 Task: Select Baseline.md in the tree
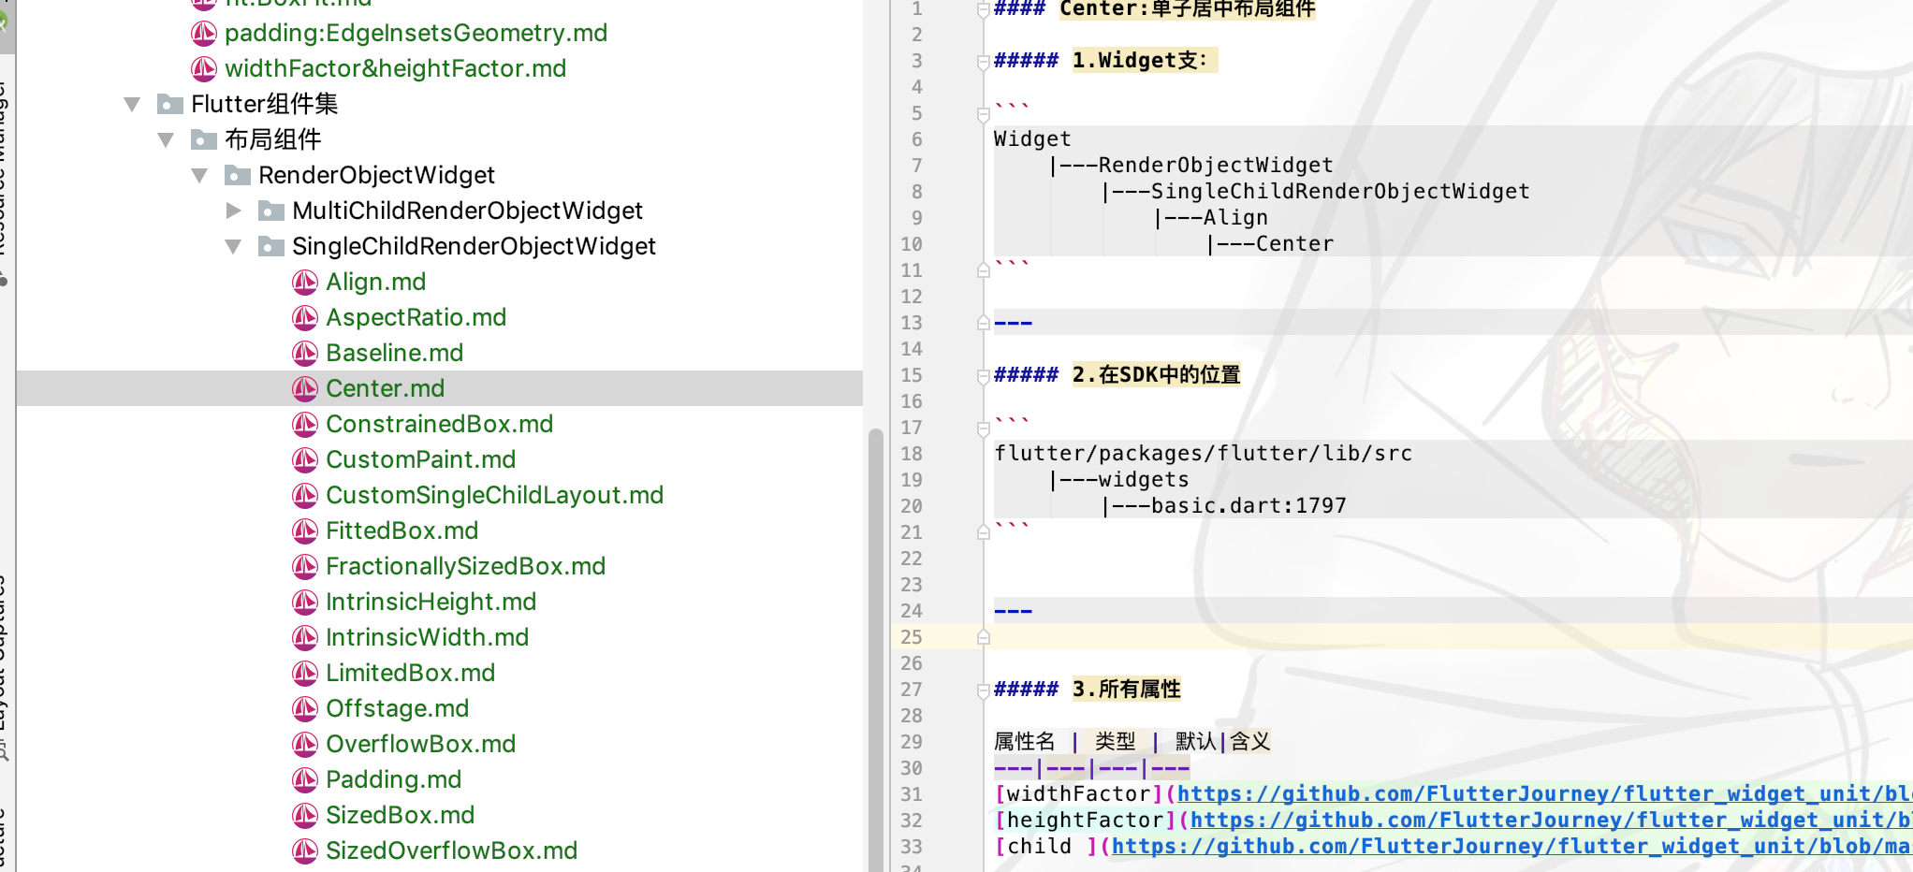click(x=394, y=353)
